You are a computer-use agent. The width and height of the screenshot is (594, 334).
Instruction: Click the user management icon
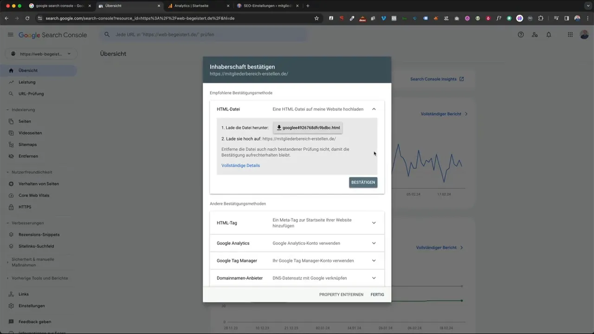tap(535, 35)
